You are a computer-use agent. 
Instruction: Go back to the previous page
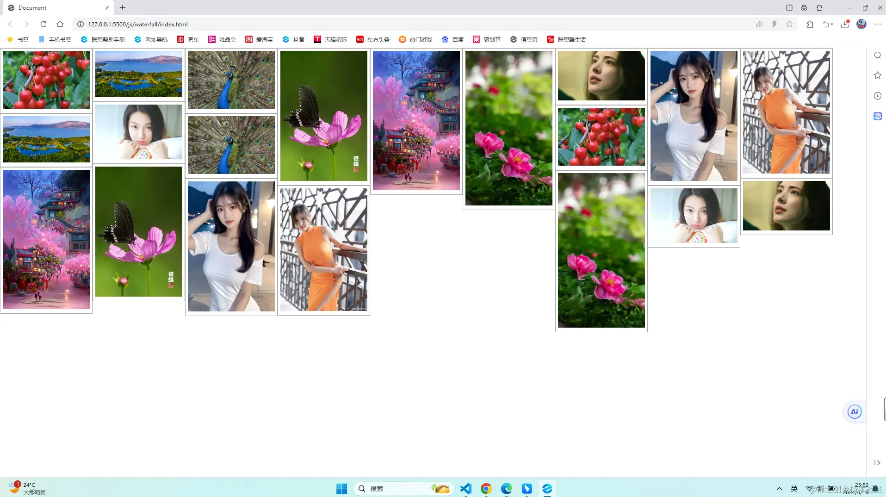[10, 24]
